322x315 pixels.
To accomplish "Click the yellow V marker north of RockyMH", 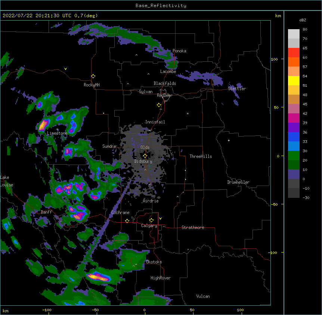I will (x=65, y=69).
